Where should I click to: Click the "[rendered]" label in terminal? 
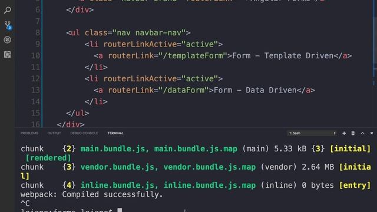pos(48,158)
